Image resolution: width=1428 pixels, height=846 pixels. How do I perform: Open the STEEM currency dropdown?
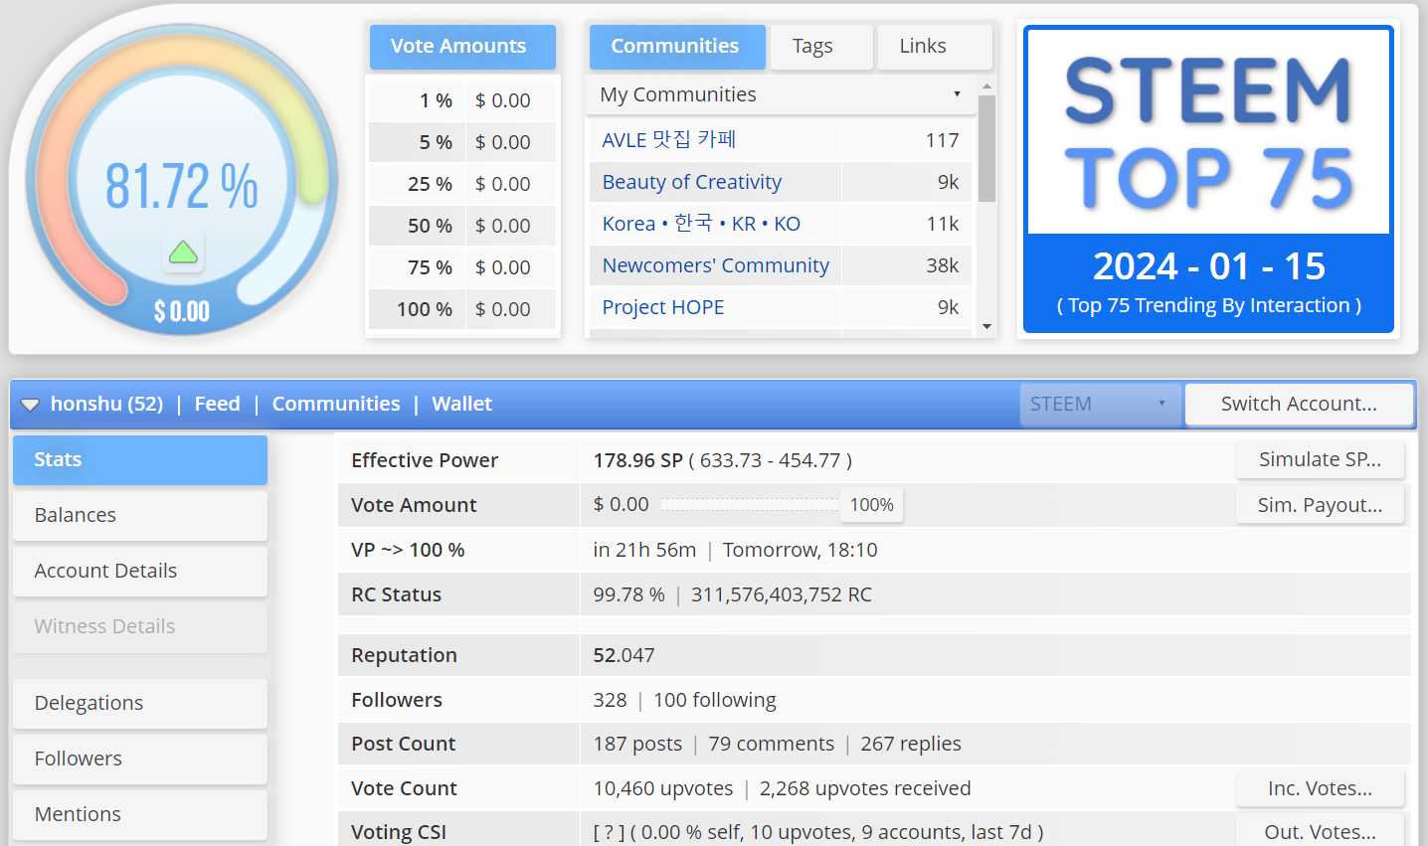coord(1100,405)
